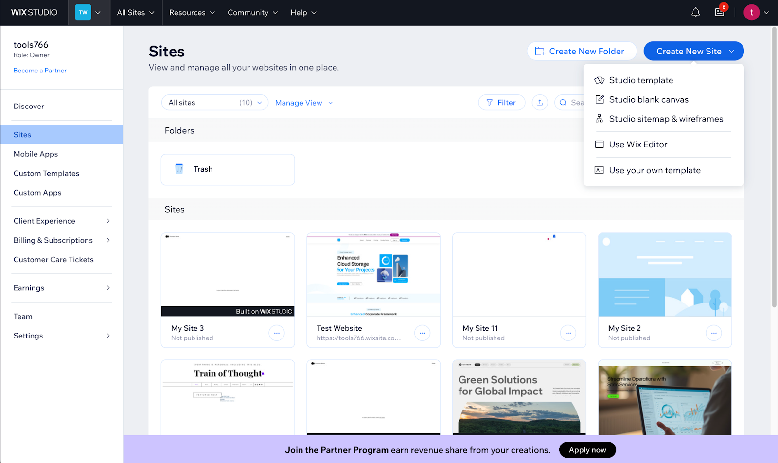Open Test Website thumbnail
The height and width of the screenshot is (463, 778).
click(373, 275)
